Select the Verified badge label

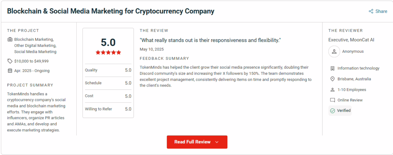[x=344, y=111]
